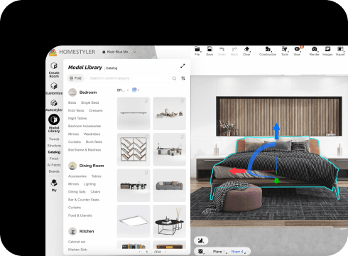Favorite the wall shelf model
Image resolution: width=348 pixels, height=256 pixels.
146,101
